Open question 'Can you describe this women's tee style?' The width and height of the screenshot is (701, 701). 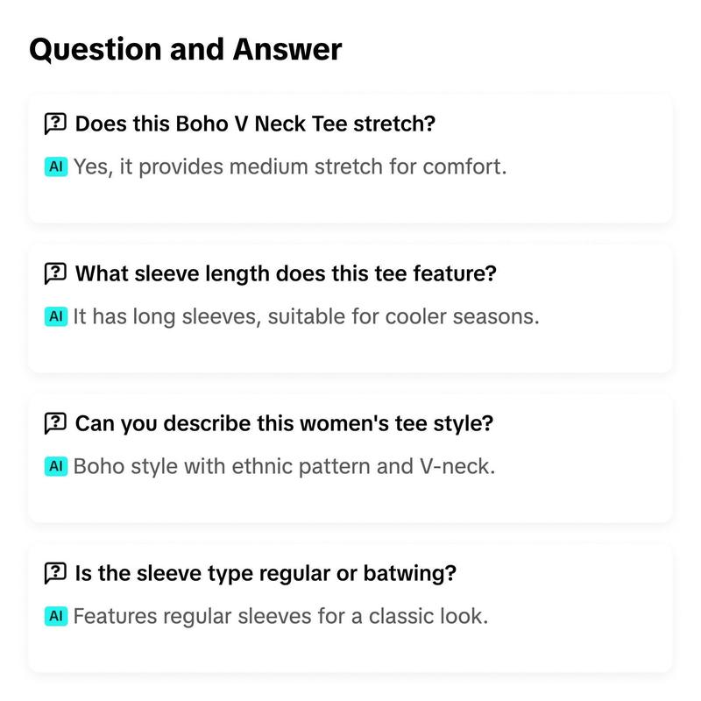click(284, 423)
